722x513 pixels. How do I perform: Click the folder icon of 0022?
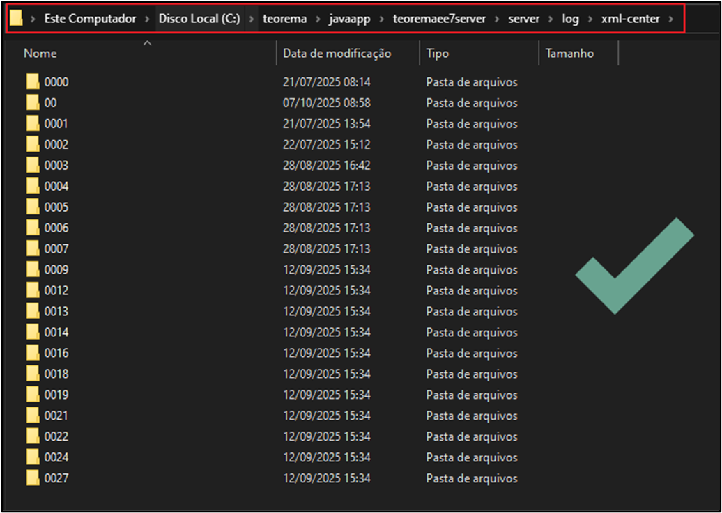[x=33, y=436]
